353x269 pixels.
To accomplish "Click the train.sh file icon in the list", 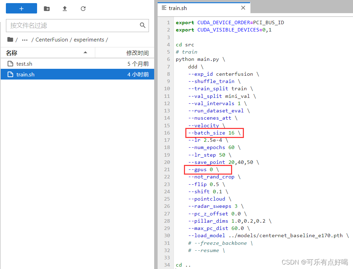I will pyautogui.click(x=10, y=74).
